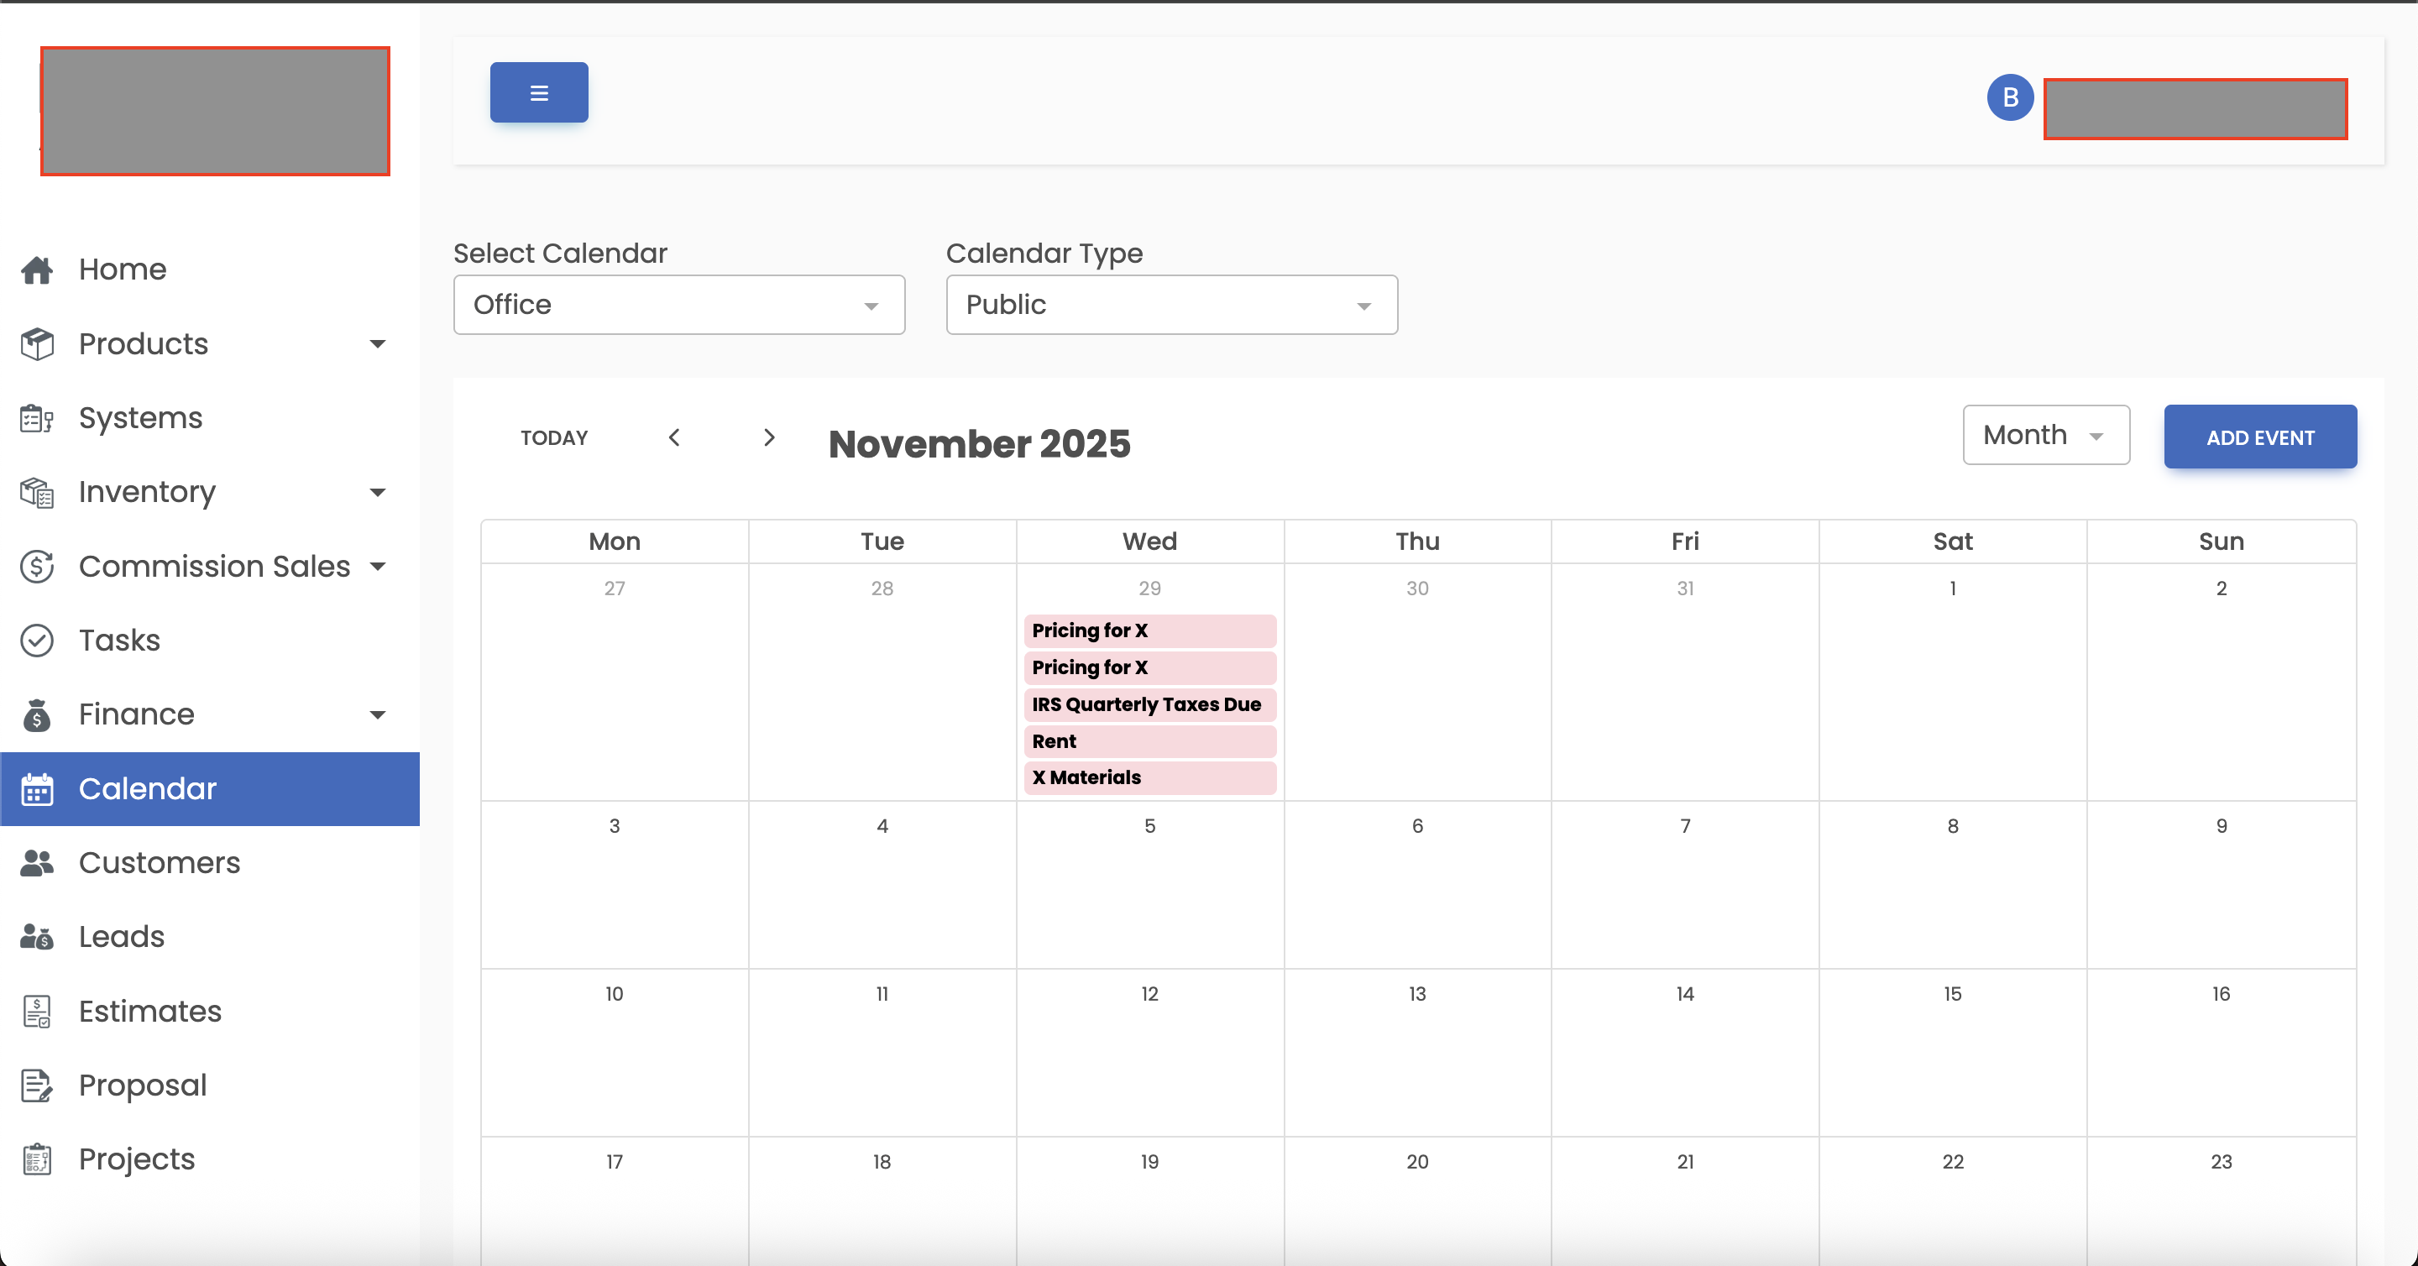Click the B profile avatar circle
The height and width of the screenshot is (1266, 2418).
pos(2010,97)
